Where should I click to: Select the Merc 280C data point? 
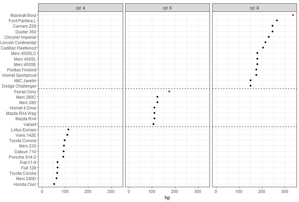coord(157,97)
